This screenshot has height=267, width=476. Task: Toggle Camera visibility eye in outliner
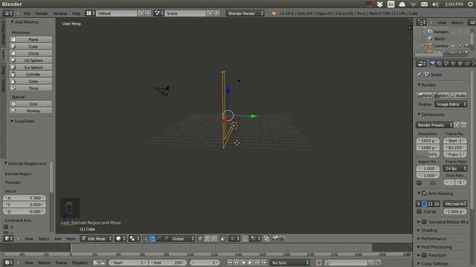(x=453, y=45)
